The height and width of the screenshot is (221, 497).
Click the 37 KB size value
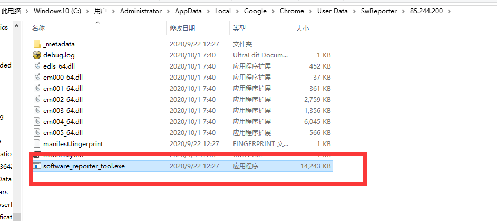point(322,78)
